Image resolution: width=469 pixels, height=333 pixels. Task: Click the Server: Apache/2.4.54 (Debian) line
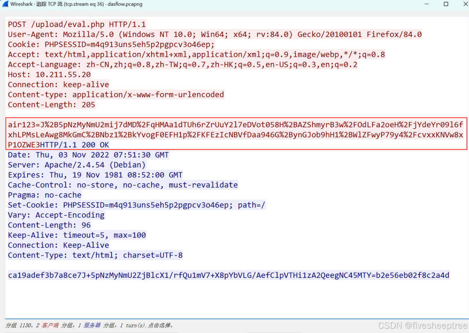point(77,165)
